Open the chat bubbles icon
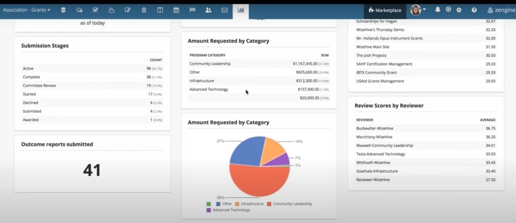The image size is (516, 223). [79, 10]
